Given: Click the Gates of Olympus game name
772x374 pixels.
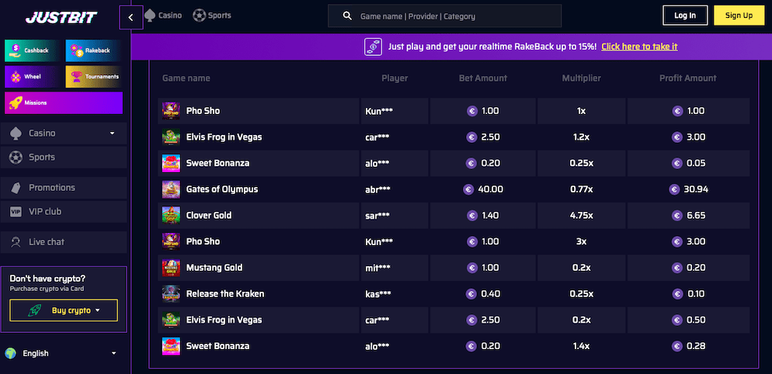Looking at the screenshot, I should pos(222,189).
